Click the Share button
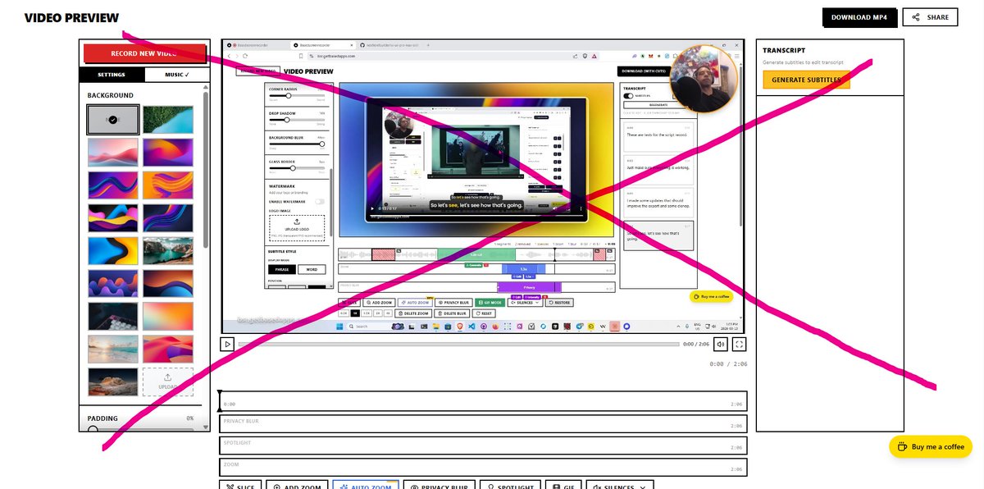Image resolution: width=984 pixels, height=489 pixels. [x=930, y=17]
